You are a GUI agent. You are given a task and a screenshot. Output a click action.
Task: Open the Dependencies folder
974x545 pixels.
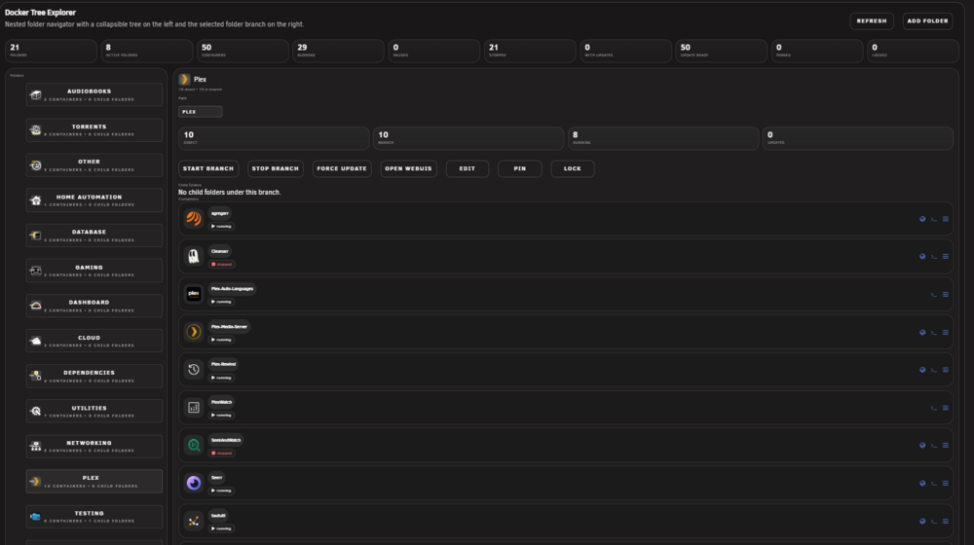click(94, 377)
